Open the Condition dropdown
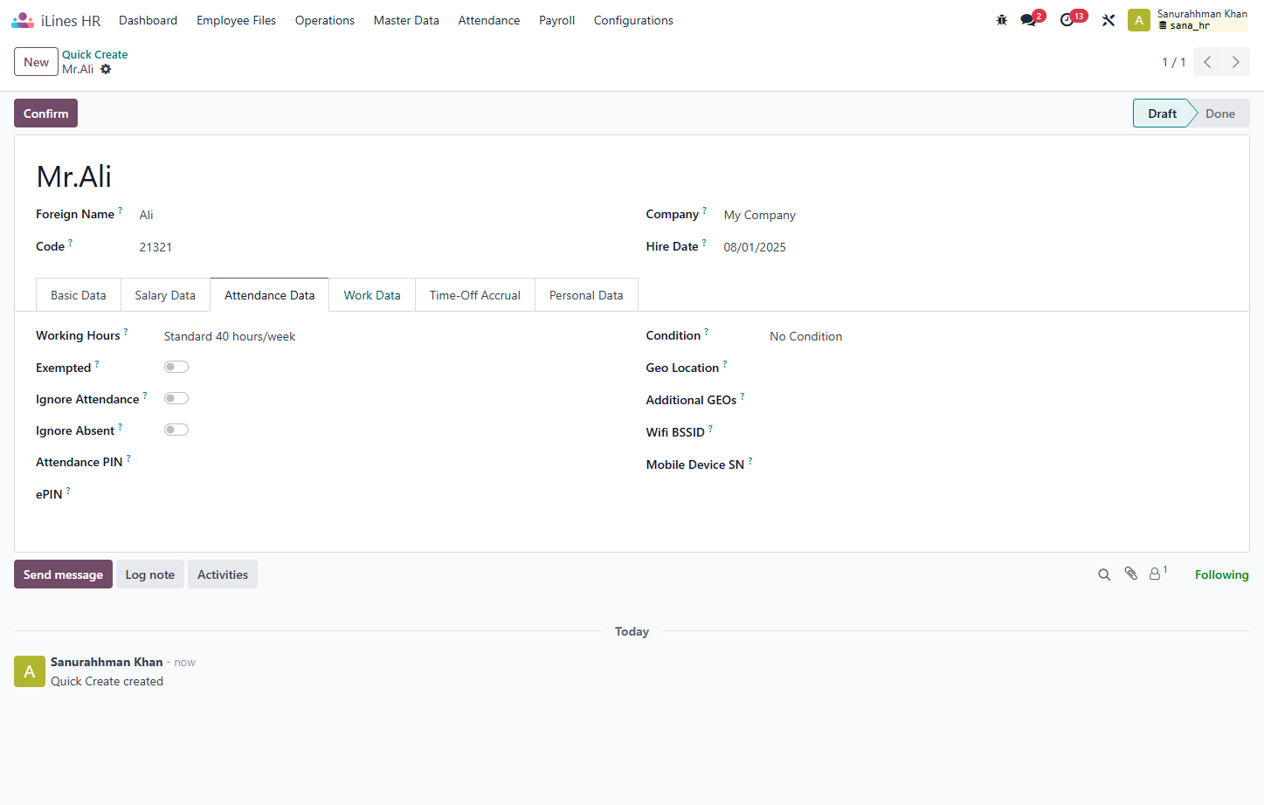 998,336
